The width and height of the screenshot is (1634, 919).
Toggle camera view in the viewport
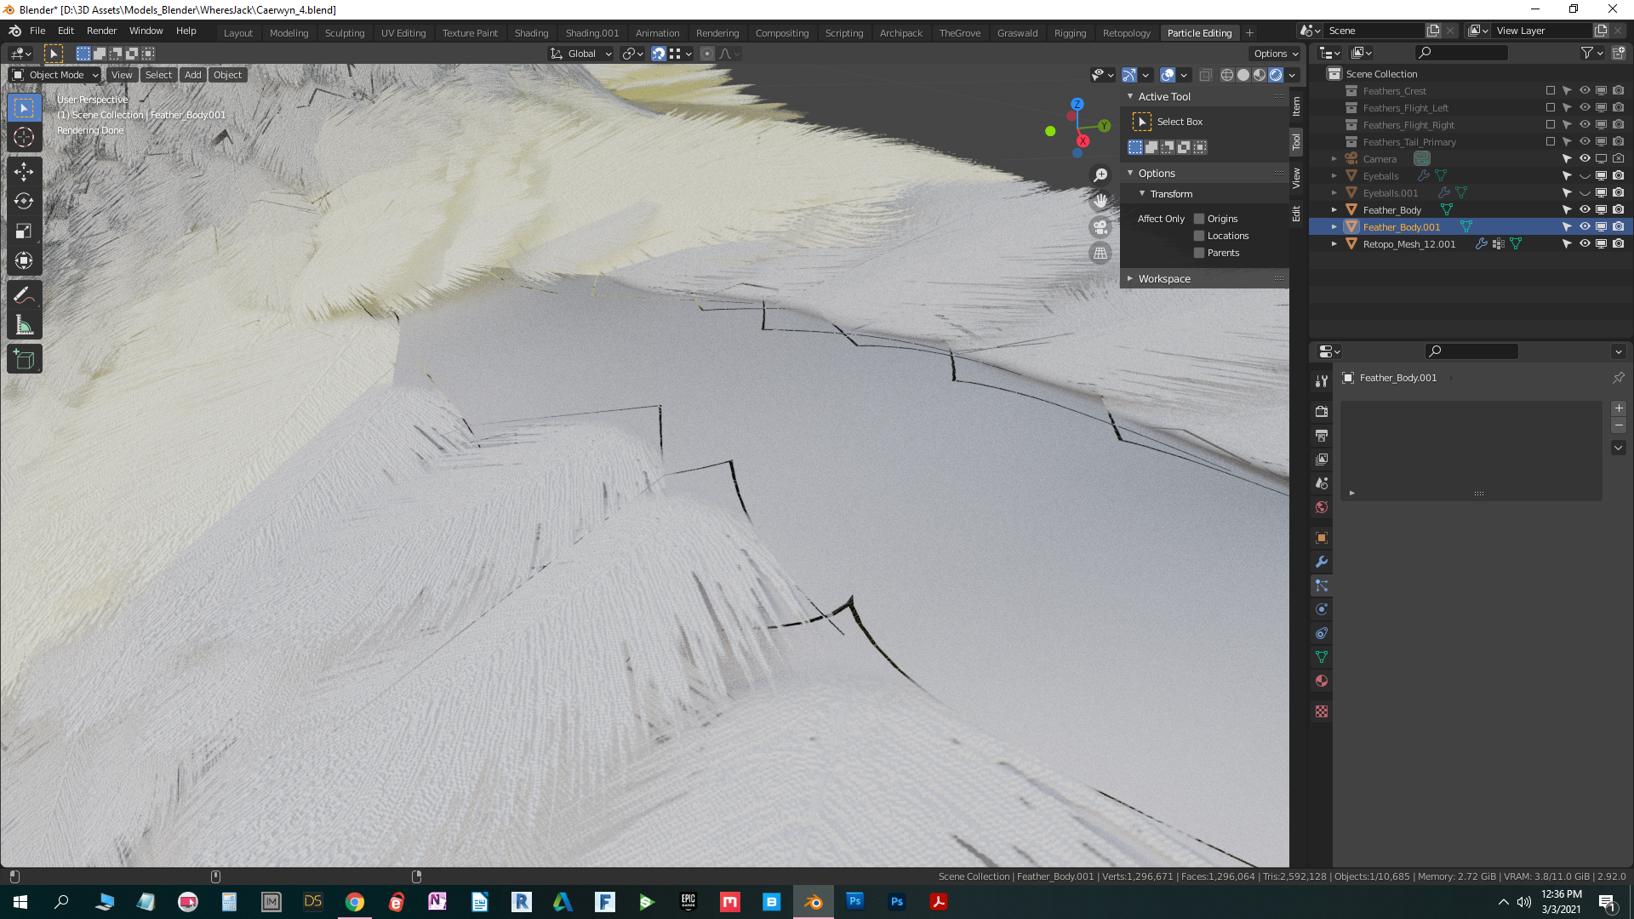pyautogui.click(x=1100, y=227)
